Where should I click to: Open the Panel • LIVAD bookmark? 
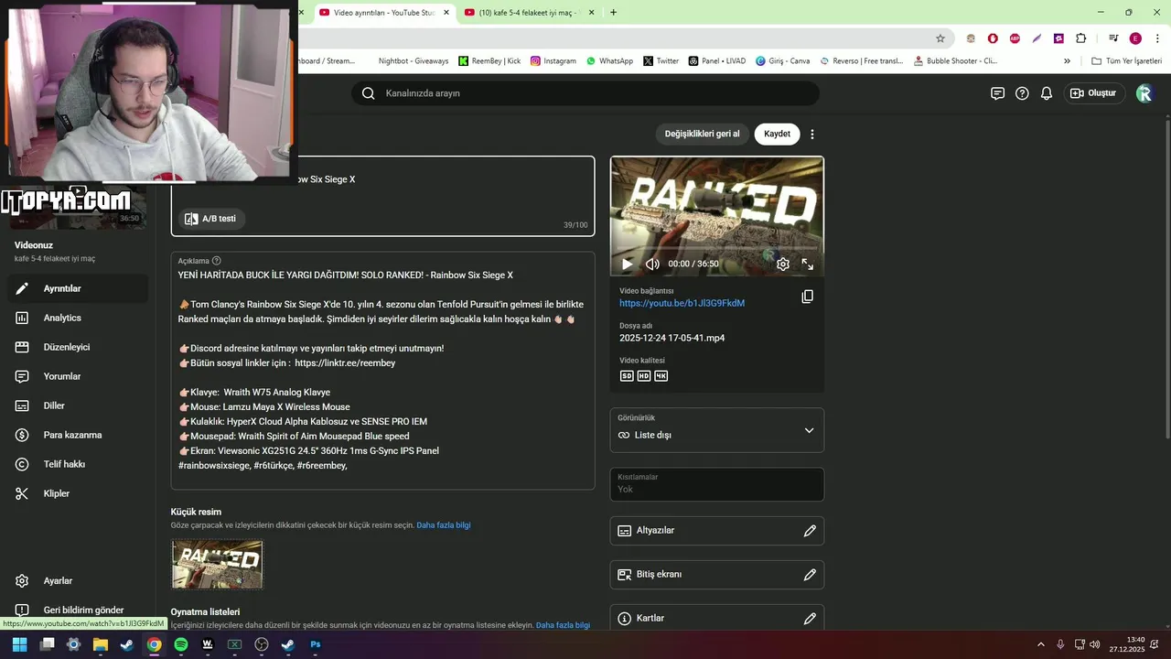pyautogui.click(x=716, y=61)
